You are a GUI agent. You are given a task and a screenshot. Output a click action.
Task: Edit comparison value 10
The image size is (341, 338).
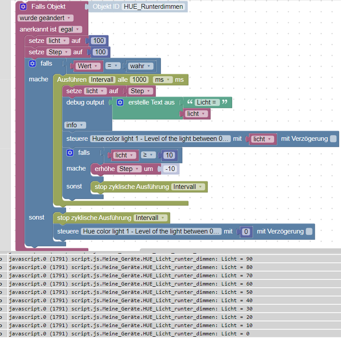coord(169,155)
